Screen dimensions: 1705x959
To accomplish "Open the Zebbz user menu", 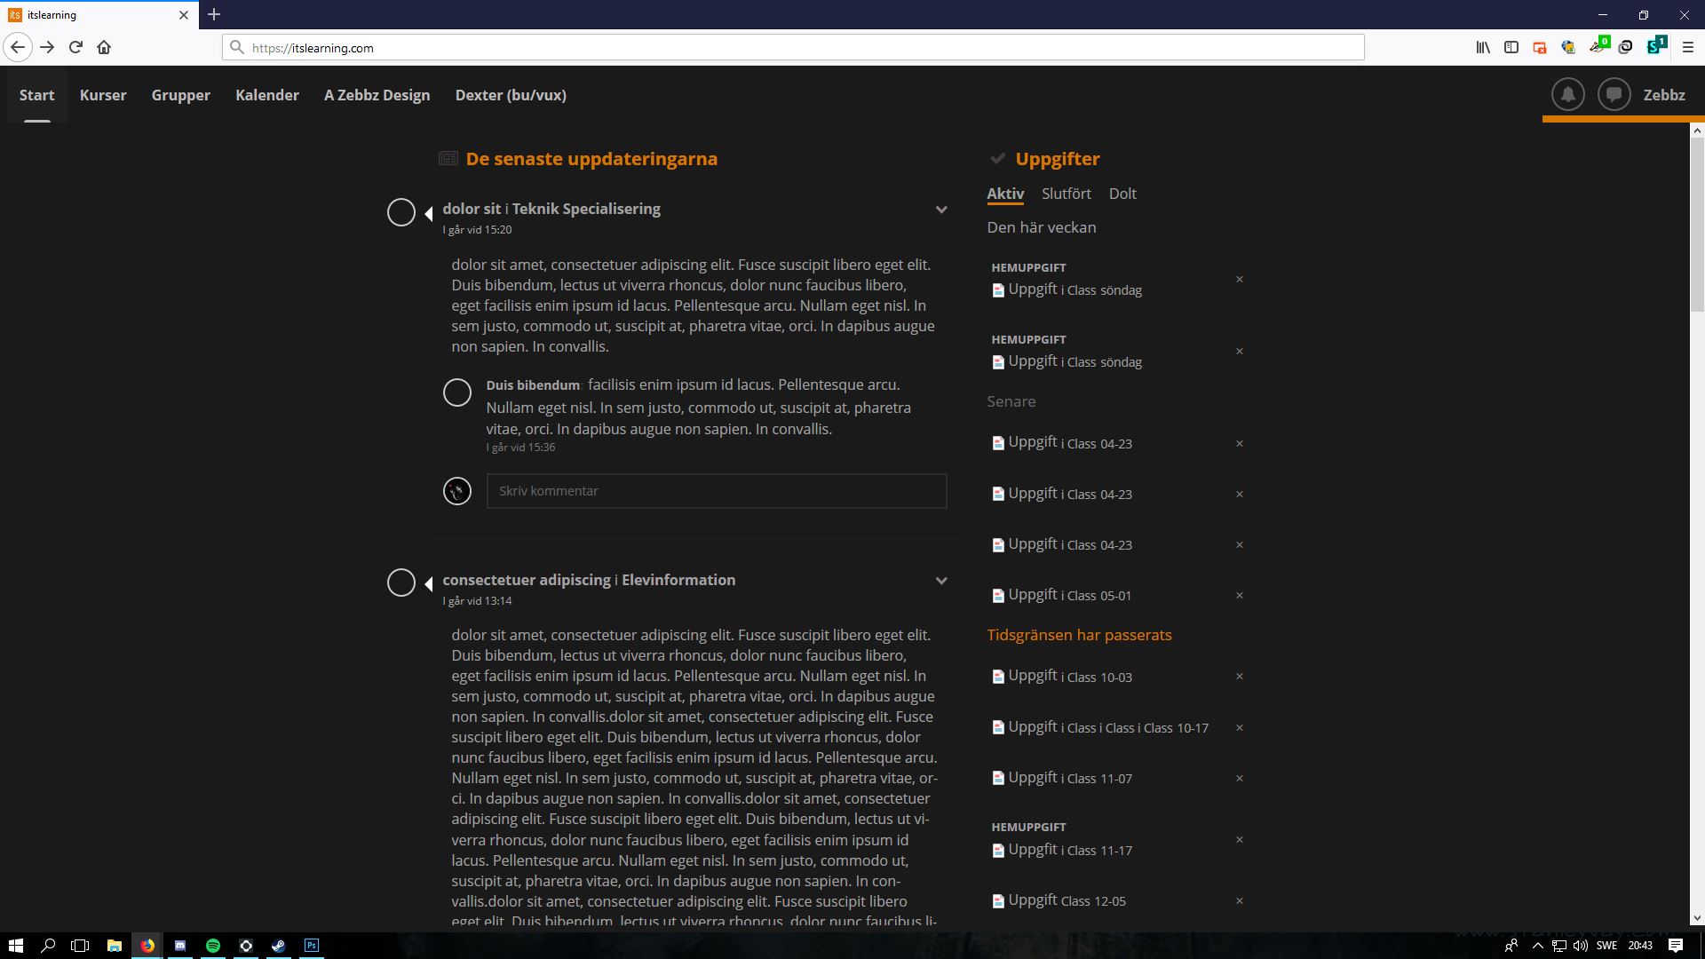I will pyautogui.click(x=1663, y=95).
